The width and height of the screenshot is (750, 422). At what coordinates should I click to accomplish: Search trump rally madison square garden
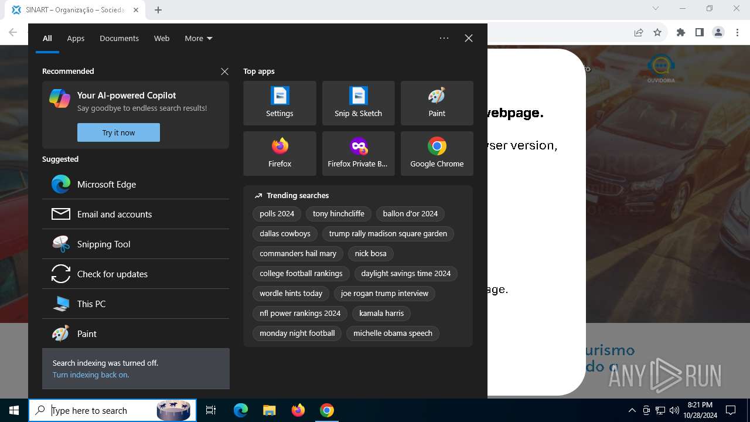388,234
